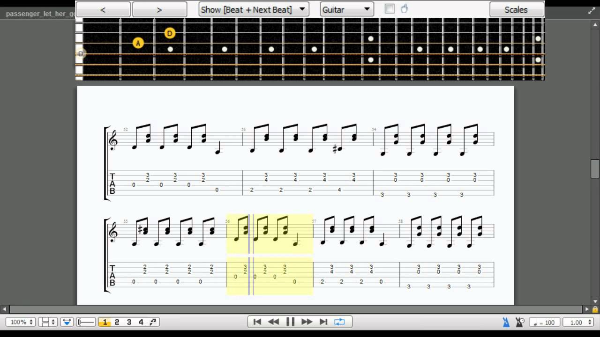
Task: Click the D note marker on fretboard
Action: pyautogui.click(x=170, y=33)
